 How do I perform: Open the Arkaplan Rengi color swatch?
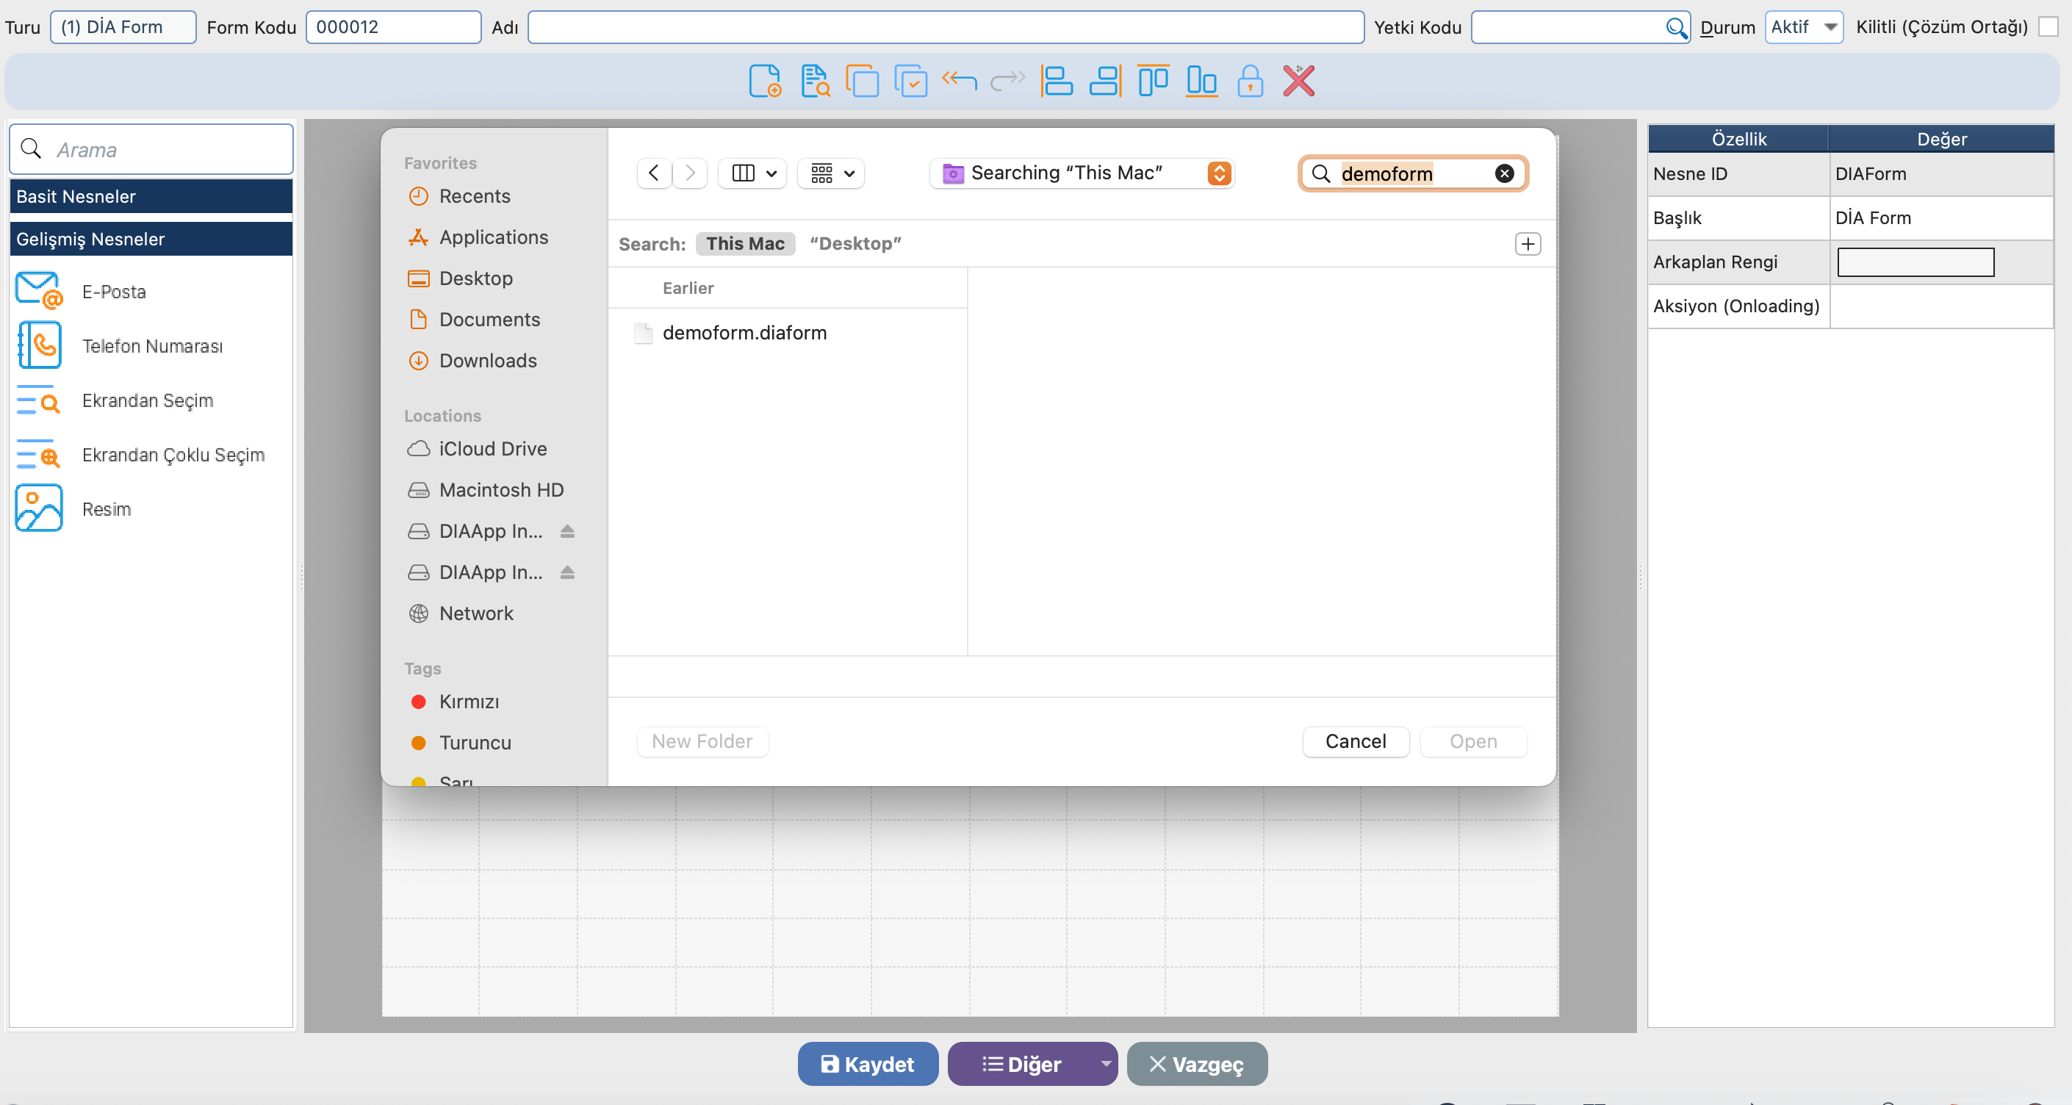click(x=1915, y=262)
